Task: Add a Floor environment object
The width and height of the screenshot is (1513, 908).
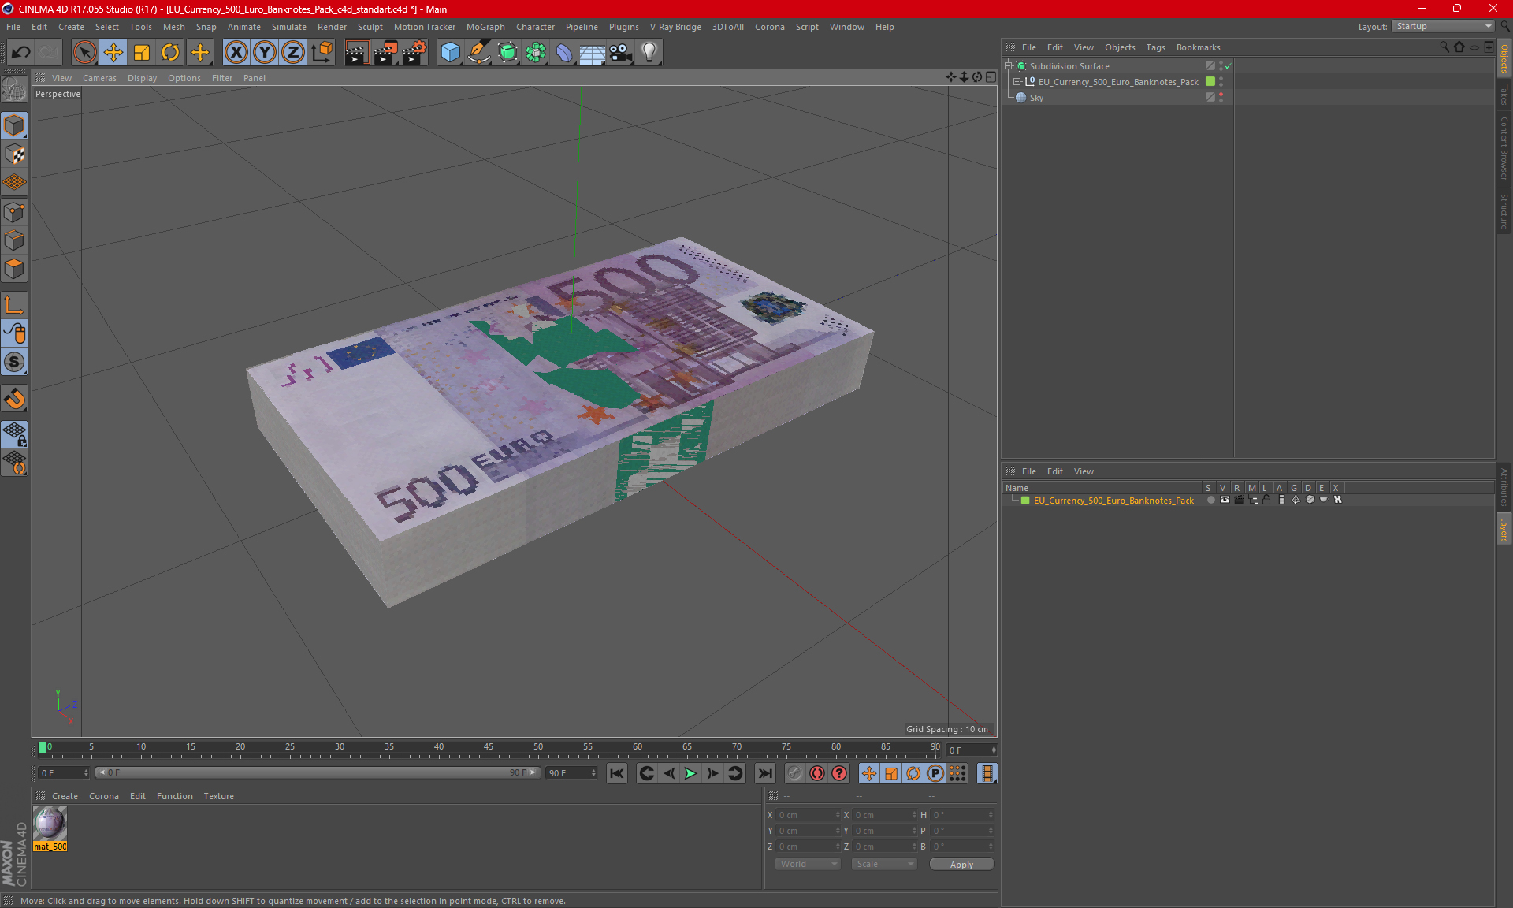Action: [x=592, y=52]
